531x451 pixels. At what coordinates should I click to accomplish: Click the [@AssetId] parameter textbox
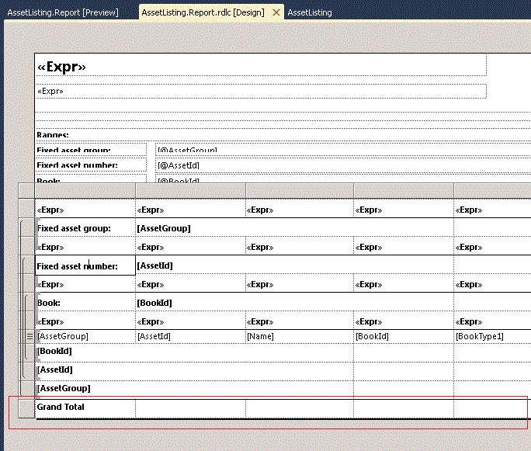click(343, 165)
